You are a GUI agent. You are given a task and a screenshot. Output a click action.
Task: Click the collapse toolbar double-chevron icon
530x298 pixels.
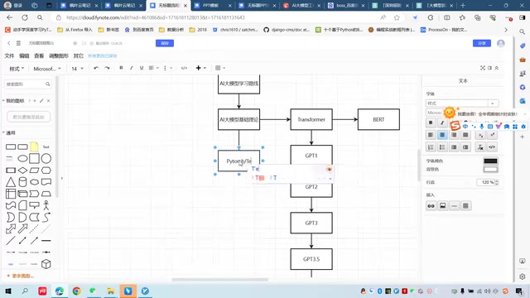497,68
